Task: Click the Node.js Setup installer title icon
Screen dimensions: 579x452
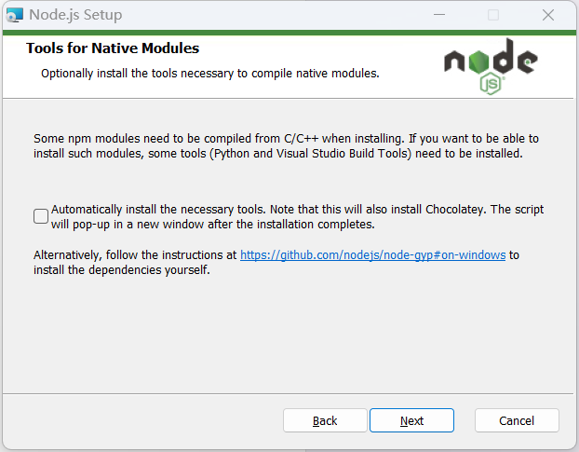Action: [15, 15]
